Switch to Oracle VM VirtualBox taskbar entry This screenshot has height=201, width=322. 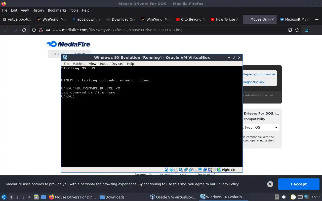[174, 197]
